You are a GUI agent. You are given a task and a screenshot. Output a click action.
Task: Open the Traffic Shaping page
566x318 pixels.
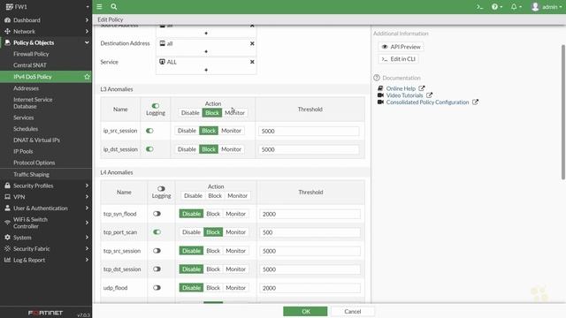pos(32,175)
